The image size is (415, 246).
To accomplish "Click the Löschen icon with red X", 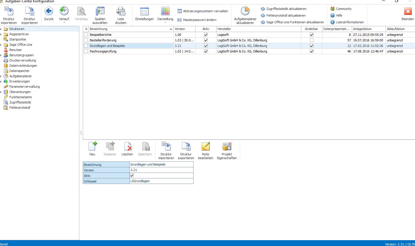I will click(128, 146).
